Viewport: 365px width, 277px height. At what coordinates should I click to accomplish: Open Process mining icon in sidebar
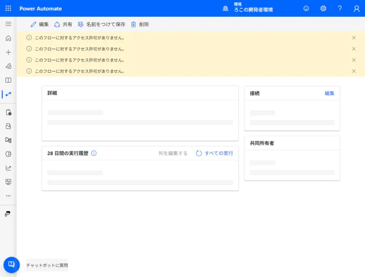(x=8, y=140)
